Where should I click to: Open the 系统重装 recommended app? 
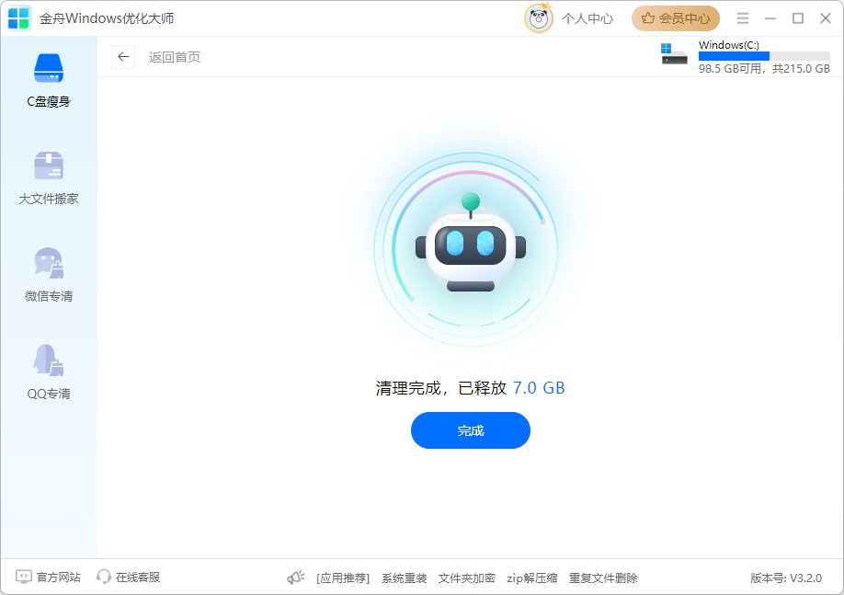coord(405,578)
